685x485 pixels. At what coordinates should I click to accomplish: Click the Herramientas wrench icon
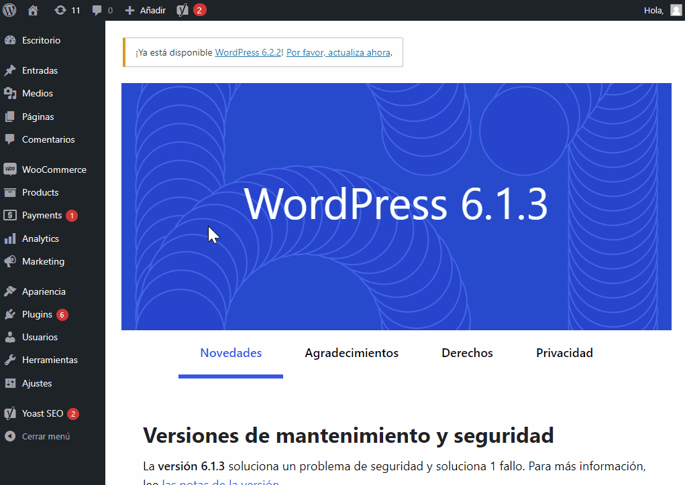coord(10,360)
